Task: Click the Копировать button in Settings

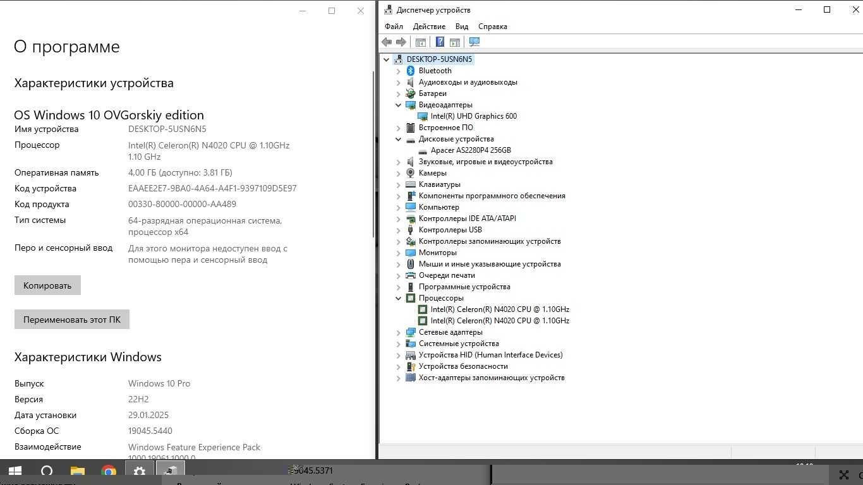Action: (47, 285)
